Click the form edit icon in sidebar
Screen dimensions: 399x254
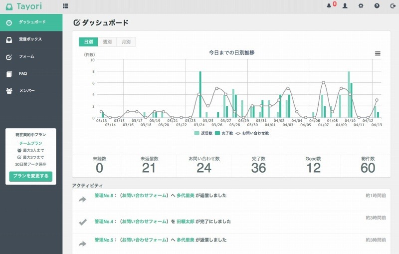click(9, 57)
